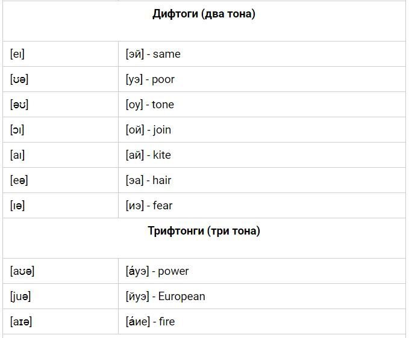Screen dimensions: 409x338
Task: Click the [эа] - hair example
Action: (x=148, y=180)
